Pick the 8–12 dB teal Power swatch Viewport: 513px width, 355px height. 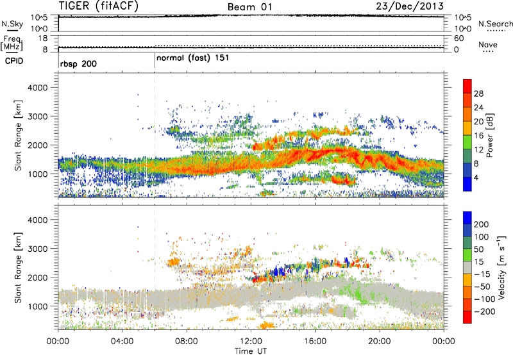(467, 156)
